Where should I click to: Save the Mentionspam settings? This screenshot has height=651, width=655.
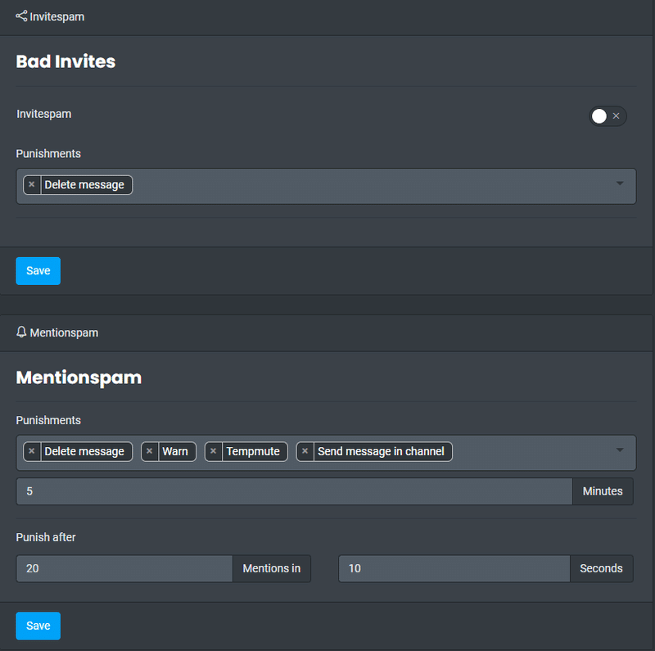tap(38, 626)
